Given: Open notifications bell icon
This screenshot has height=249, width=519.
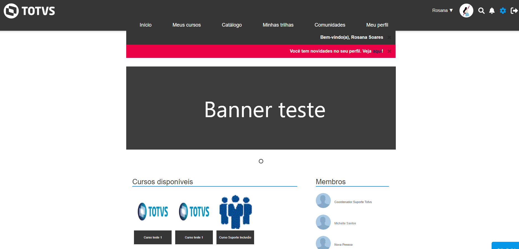Looking at the screenshot, I should [492, 11].
